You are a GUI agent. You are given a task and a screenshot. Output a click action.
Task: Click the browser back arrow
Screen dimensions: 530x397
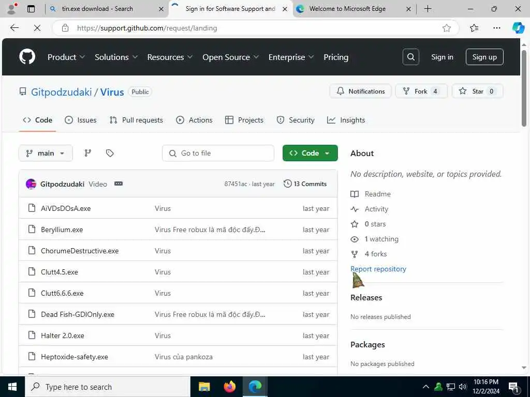point(14,28)
